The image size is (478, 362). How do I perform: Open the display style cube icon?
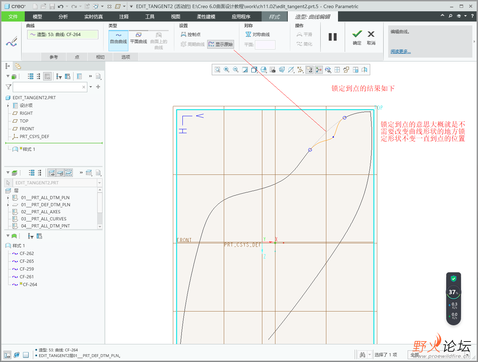tap(254, 70)
